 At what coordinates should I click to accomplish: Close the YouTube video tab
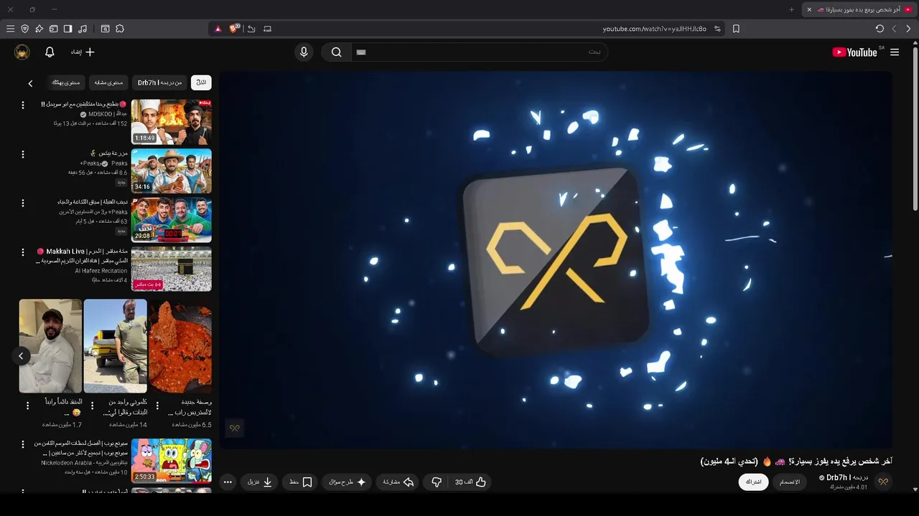(809, 9)
